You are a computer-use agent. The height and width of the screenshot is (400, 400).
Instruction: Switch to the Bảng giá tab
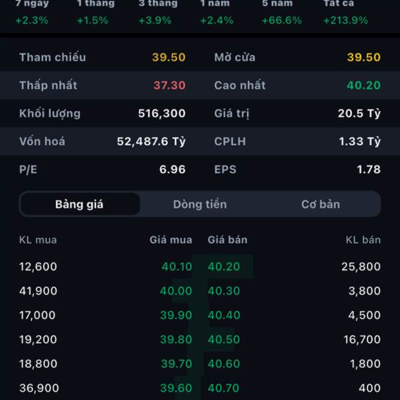tap(79, 204)
